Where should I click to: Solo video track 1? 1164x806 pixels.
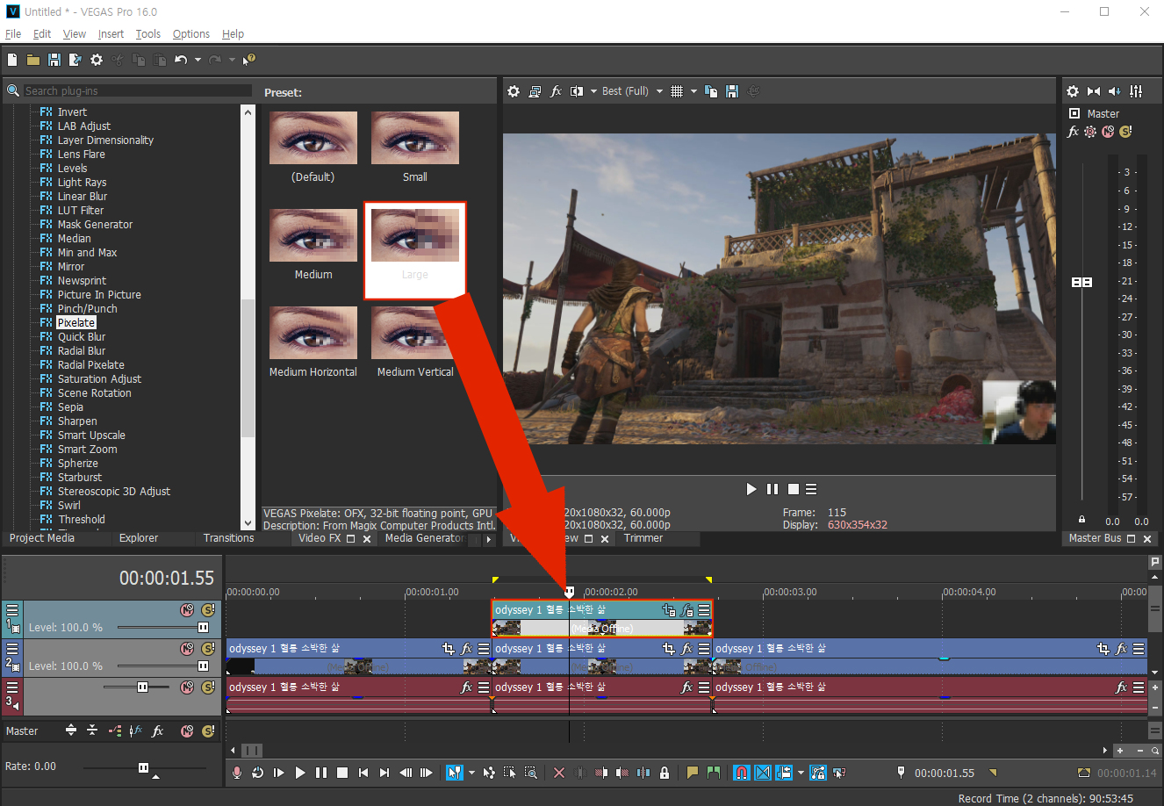coord(208,609)
